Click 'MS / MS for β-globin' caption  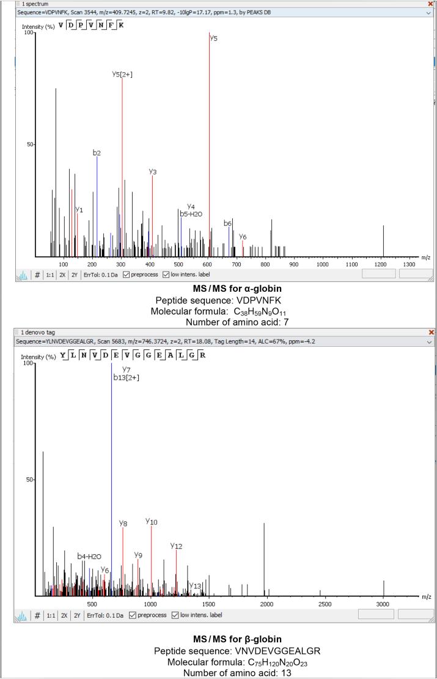tap(237, 639)
